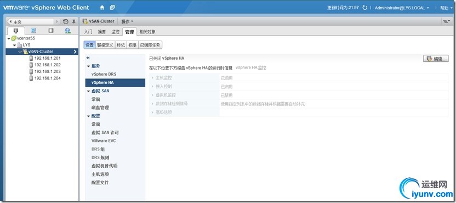Select the 设置 sub-tab

tap(89, 45)
